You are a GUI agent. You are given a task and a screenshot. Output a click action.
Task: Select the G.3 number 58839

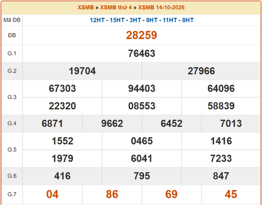click(x=221, y=106)
